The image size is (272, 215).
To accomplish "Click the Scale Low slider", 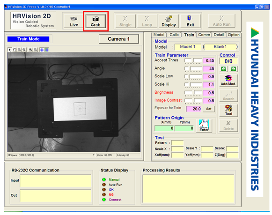I will tap(193, 77).
